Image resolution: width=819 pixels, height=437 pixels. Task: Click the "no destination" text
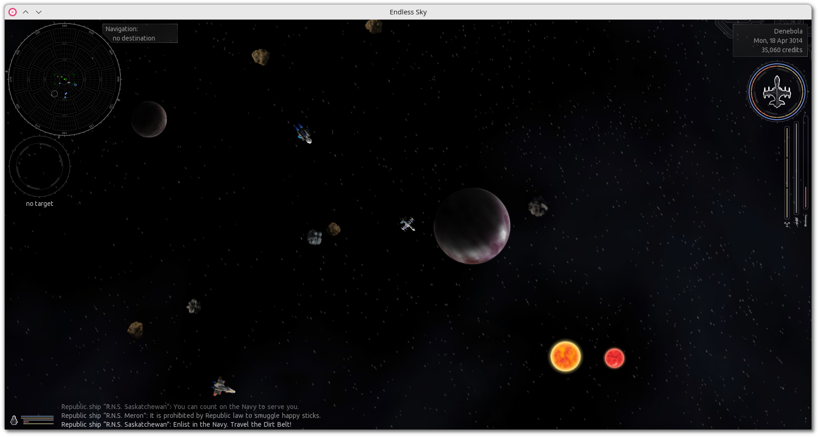134,38
